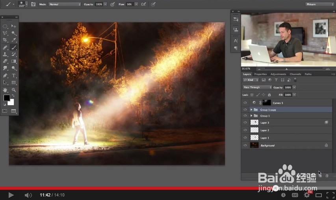
Task: Select the History Brush tool
Action: pyautogui.click(x=14, y=54)
